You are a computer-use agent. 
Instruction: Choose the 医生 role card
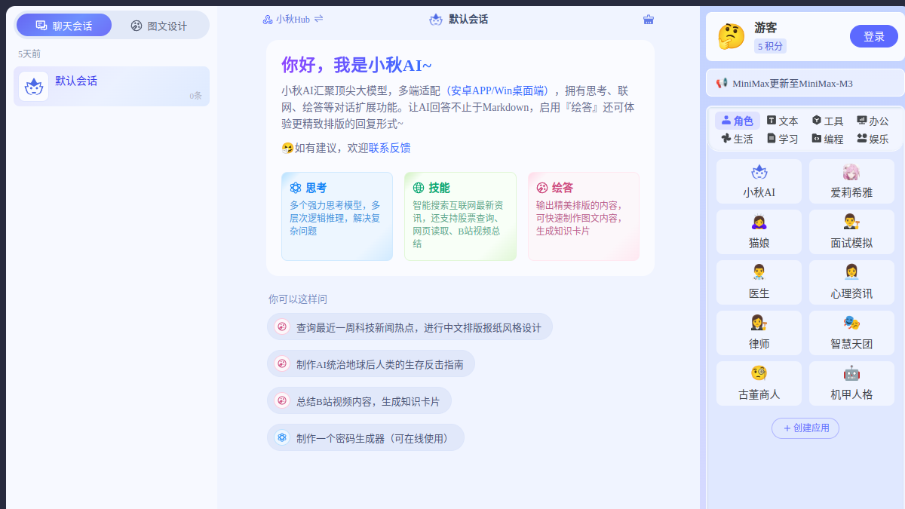[x=759, y=282]
